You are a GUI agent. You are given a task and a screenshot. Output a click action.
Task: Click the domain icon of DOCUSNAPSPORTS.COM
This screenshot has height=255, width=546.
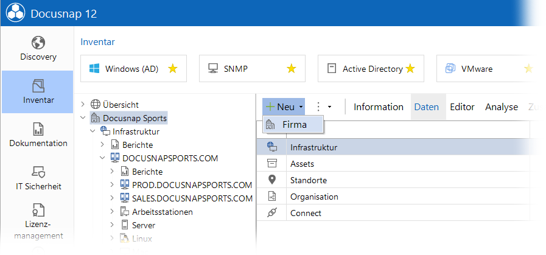[x=115, y=158]
